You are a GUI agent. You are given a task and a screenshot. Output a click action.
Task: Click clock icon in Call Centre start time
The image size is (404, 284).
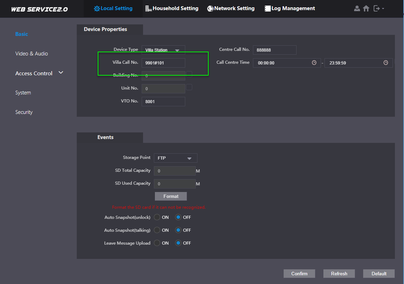coord(314,63)
